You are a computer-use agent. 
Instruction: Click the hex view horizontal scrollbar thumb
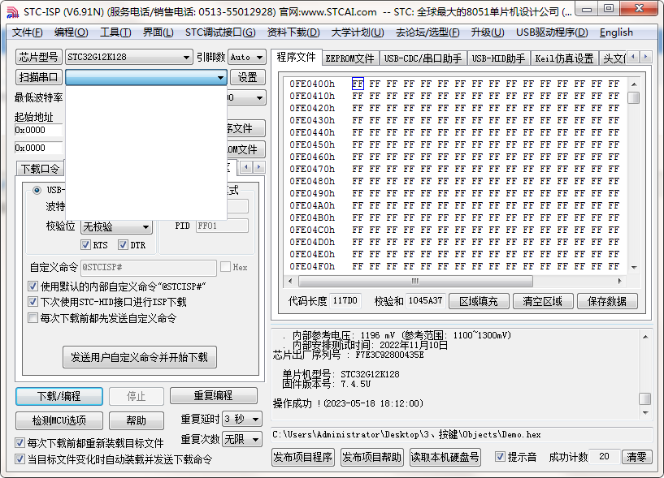[415, 281]
